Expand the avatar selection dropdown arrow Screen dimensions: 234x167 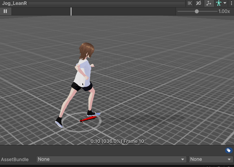pyautogui.click(x=225, y=3)
